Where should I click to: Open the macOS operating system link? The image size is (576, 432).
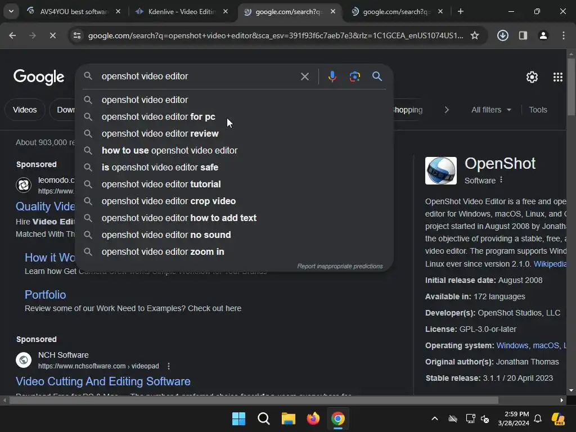pyautogui.click(x=546, y=346)
